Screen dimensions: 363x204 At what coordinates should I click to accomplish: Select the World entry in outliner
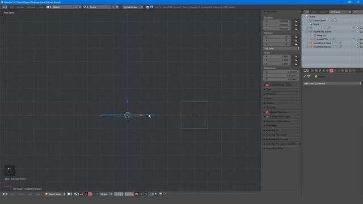tap(316, 24)
